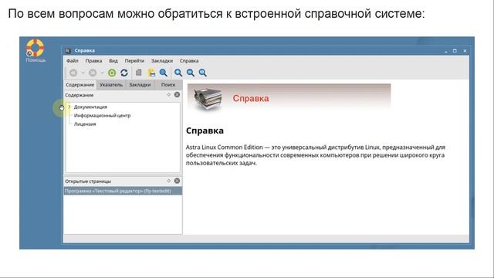
Task: Click the Zoom in magnifier icon
Action: point(178,73)
